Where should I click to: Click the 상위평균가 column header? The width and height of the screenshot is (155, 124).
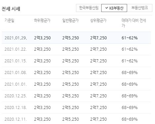tap(98, 20)
